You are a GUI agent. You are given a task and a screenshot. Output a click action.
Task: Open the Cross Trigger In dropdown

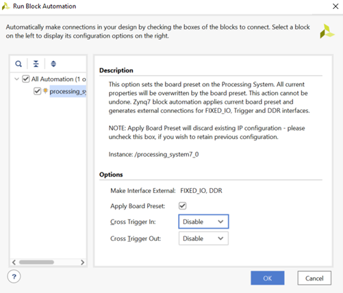[203, 221]
